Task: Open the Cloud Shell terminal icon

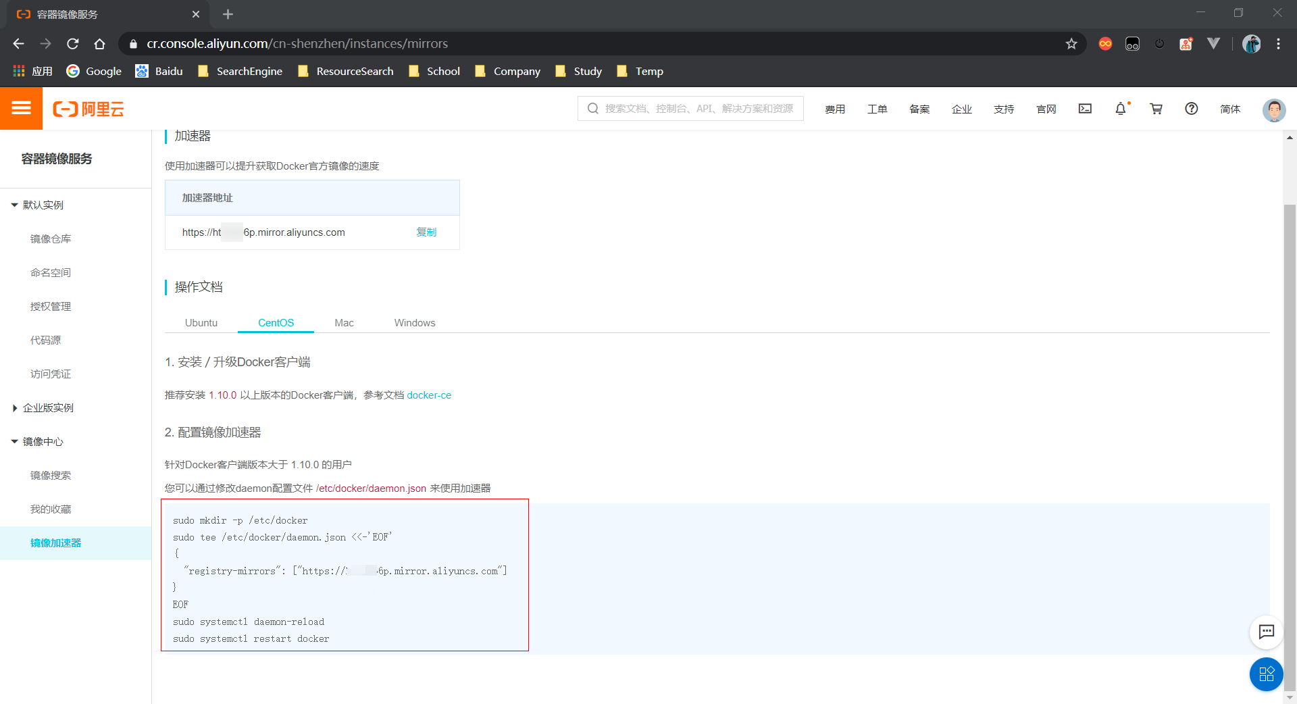Action: [x=1085, y=109]
